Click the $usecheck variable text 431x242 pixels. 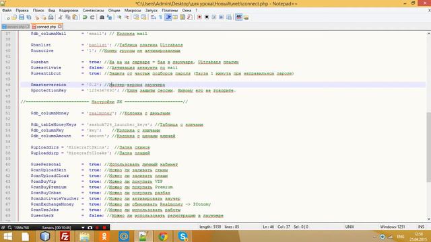coord(42,216)
